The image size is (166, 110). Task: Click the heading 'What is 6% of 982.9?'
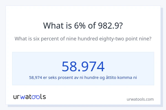(x=83, y=26)
